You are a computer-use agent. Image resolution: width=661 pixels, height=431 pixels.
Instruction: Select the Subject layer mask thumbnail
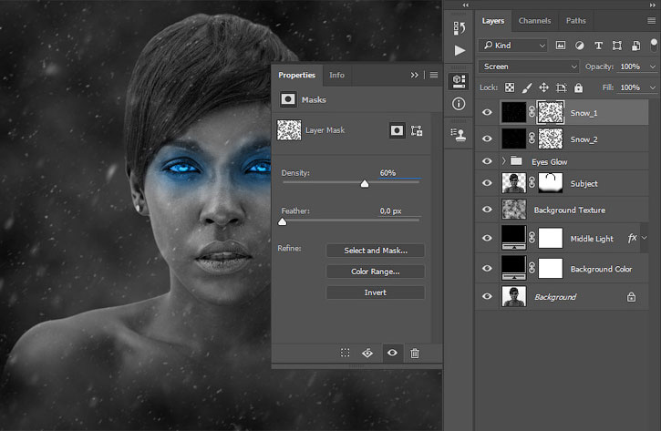pyautogui.click(x=550, y=183)
